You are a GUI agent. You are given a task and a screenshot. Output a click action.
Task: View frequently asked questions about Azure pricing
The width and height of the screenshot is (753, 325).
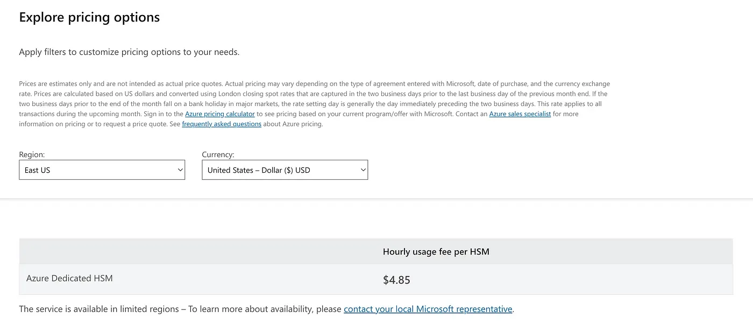222,124
